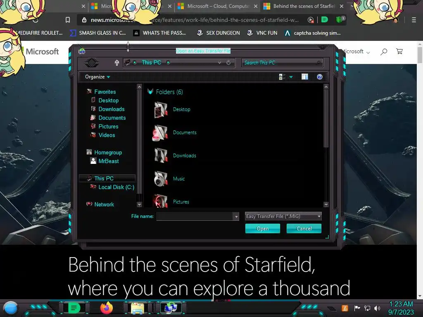Select Favorites in navigation pane

[105, 92]
